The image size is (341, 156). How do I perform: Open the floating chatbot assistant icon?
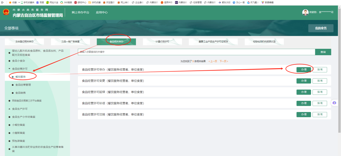point(334,103)
